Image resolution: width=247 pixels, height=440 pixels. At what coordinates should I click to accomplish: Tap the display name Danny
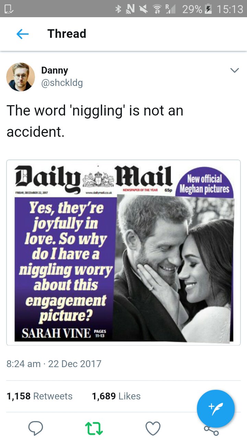click(x=55, y=70)
